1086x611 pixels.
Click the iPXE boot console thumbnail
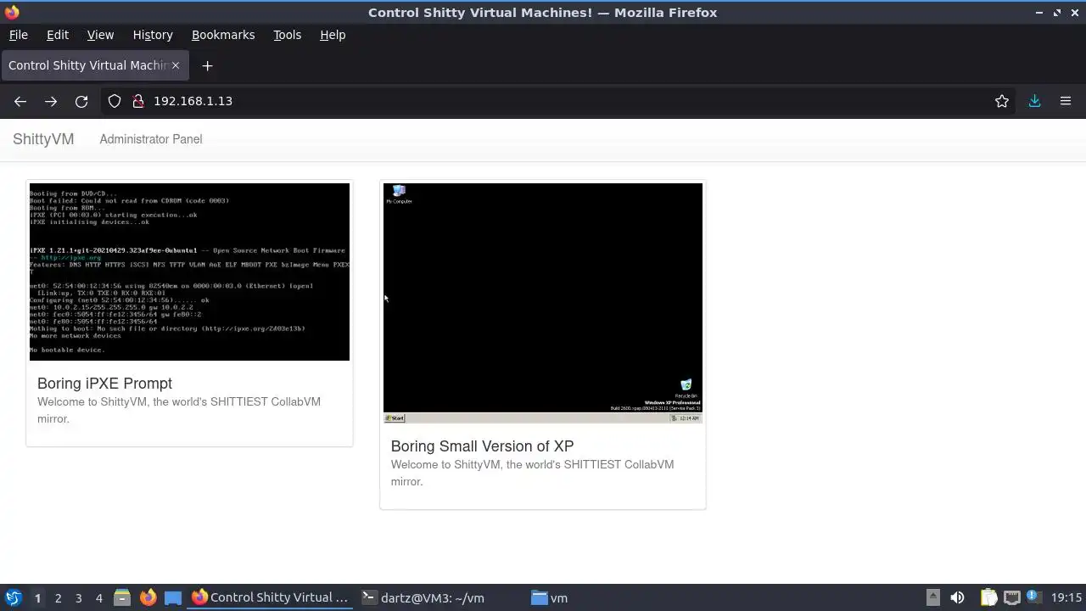(189, 272)
